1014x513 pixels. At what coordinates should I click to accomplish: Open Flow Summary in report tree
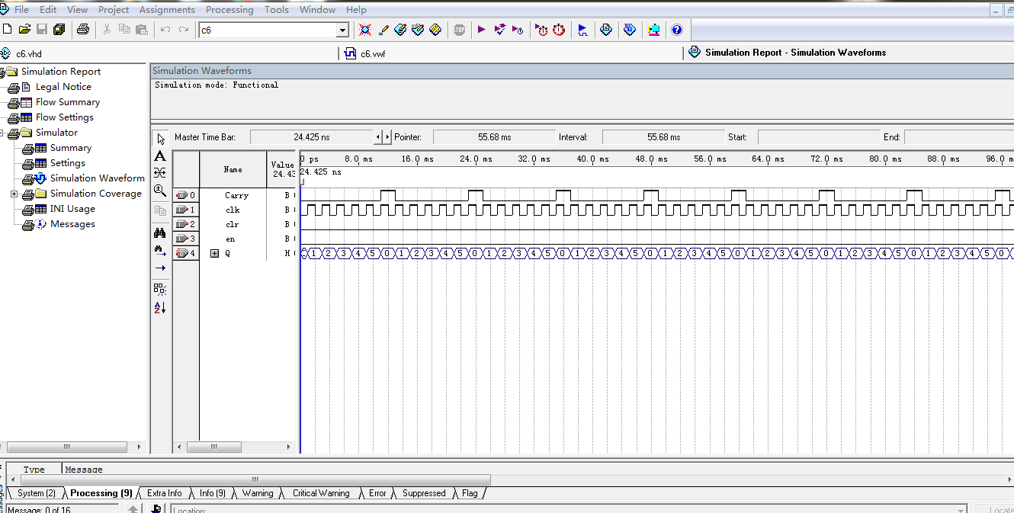67,102
